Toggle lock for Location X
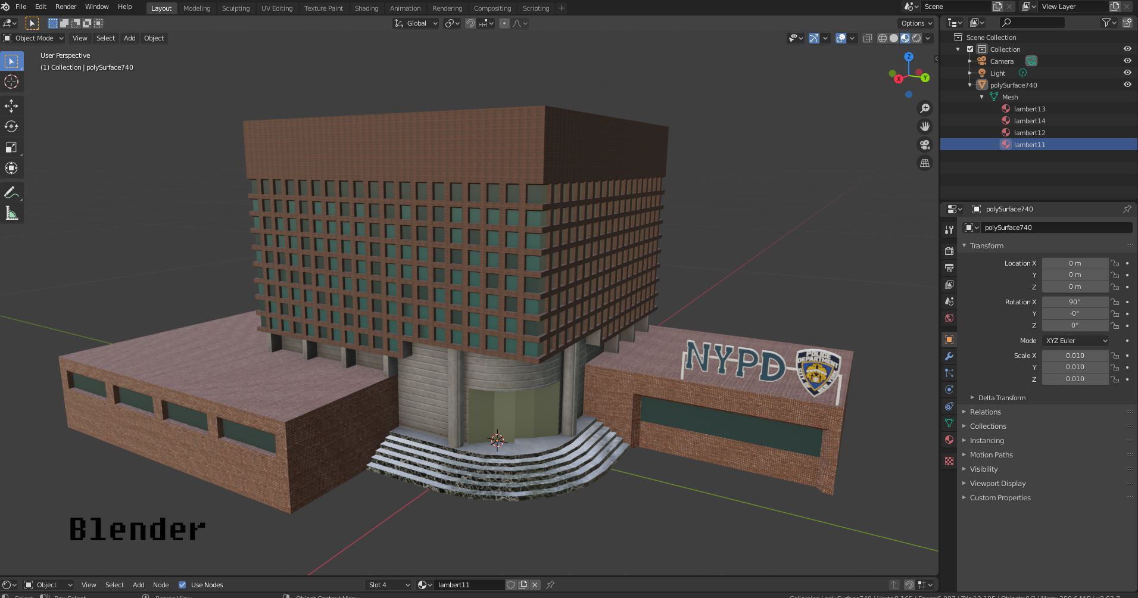Image resolution: width=1138 pixels, height=598 pixels. [x=1115, y=263]
